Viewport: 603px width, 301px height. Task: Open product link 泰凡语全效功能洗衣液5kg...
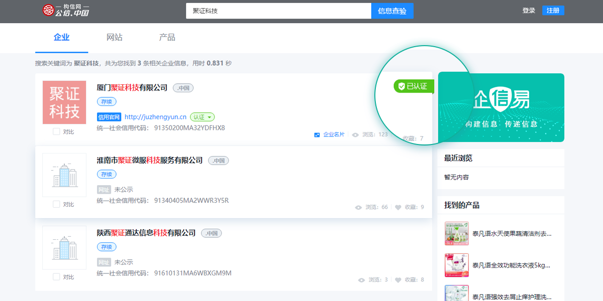click(512, 265)
